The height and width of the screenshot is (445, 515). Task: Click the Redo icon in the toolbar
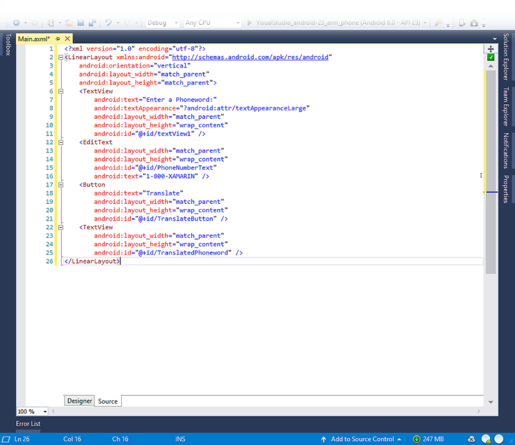tap(126, 22)
